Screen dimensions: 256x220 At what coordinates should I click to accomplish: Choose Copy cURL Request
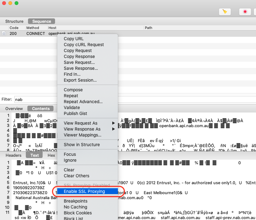pyautogui.click(x=84, y=45)
